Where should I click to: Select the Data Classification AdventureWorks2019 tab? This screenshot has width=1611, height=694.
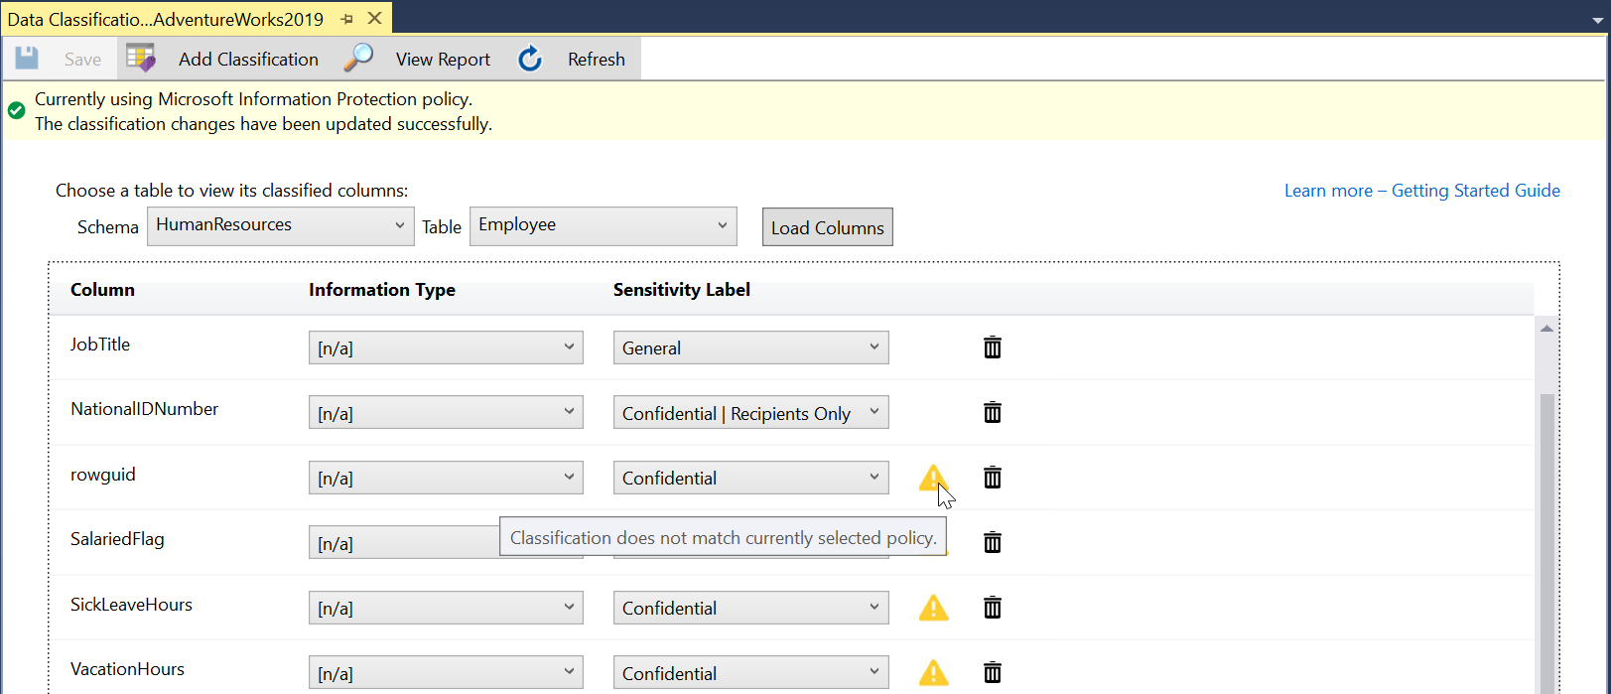pyautogui.click(x=166, y=19)
